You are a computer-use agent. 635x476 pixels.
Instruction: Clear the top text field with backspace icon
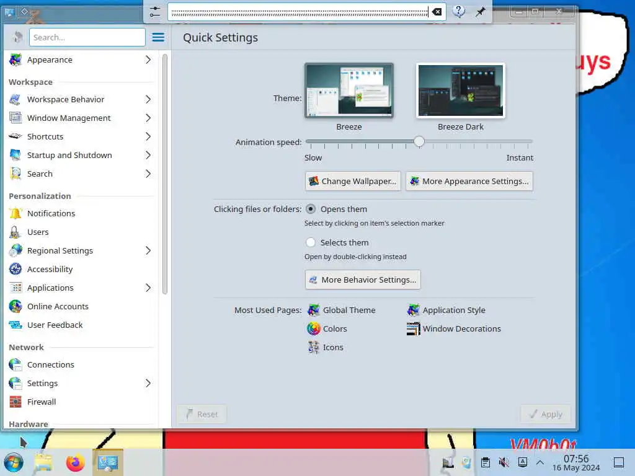click(x=437, y=12)
